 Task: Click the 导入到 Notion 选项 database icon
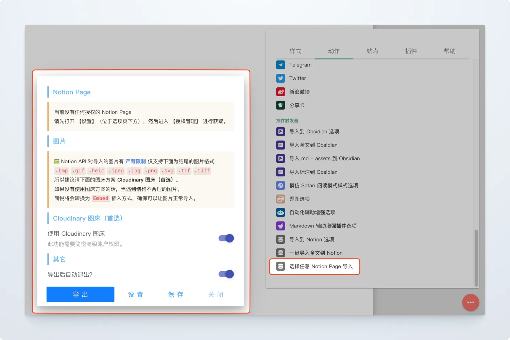click(x=280, y=239)
